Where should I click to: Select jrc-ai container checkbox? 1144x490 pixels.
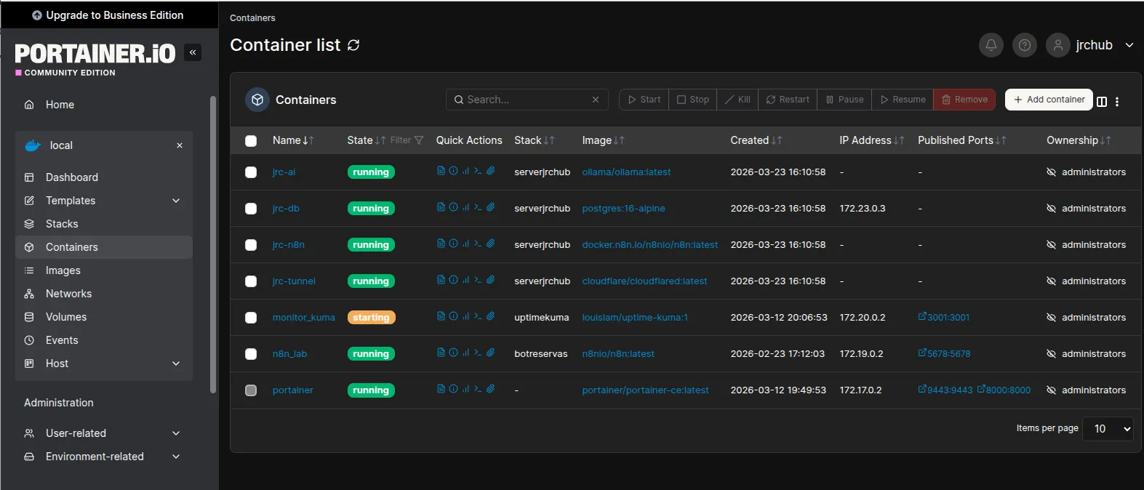(251, 172)
